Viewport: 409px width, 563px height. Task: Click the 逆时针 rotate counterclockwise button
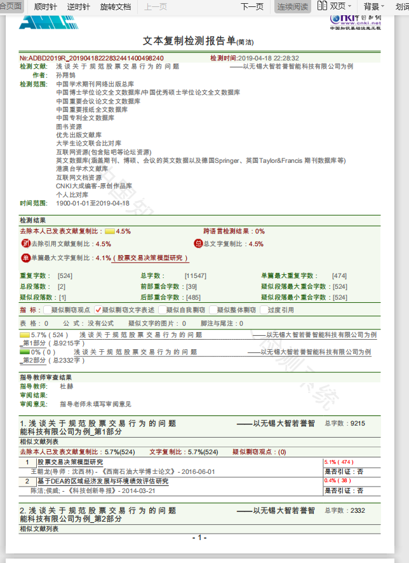(x=79, y=6)
